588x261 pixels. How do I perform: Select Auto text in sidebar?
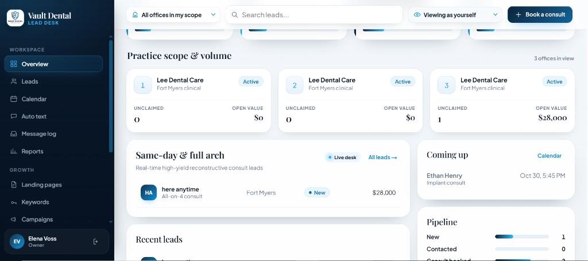pos(53,116)
